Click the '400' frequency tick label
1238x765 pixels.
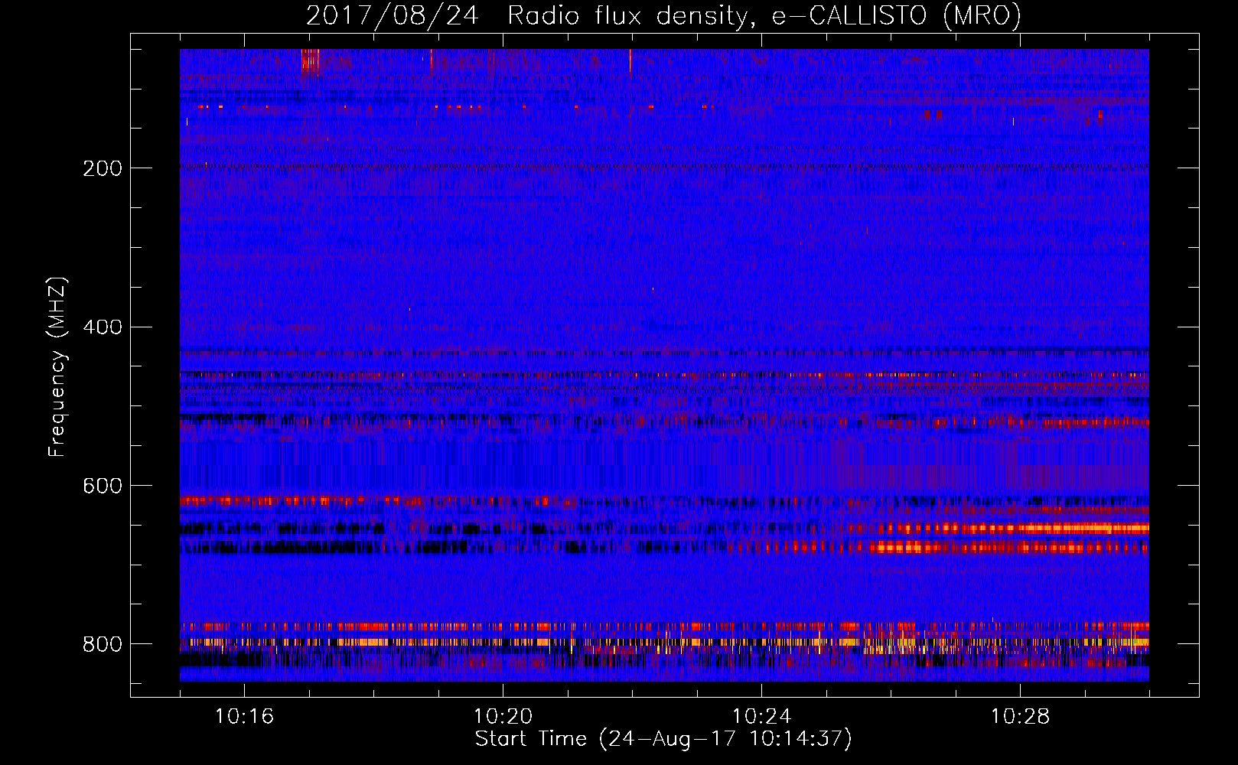coord(103,327)
